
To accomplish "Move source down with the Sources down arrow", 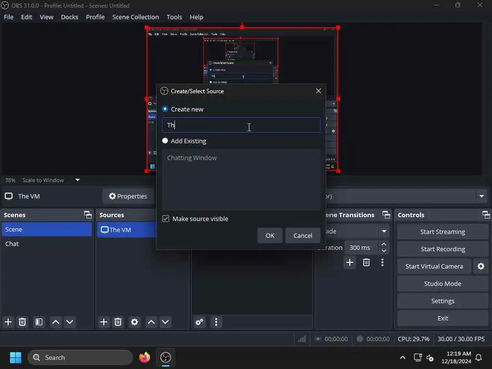I will (x=165, y=322).
